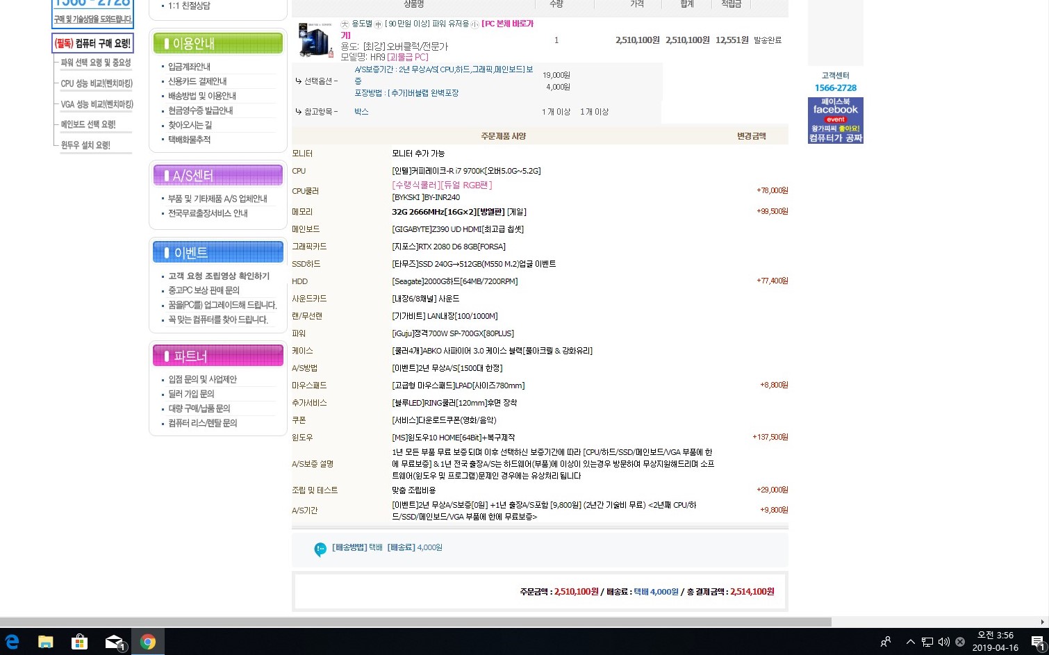Open the A/S센터 purple section header
Viewport: 1049px width, 655px height.
[x=218, y=175]
